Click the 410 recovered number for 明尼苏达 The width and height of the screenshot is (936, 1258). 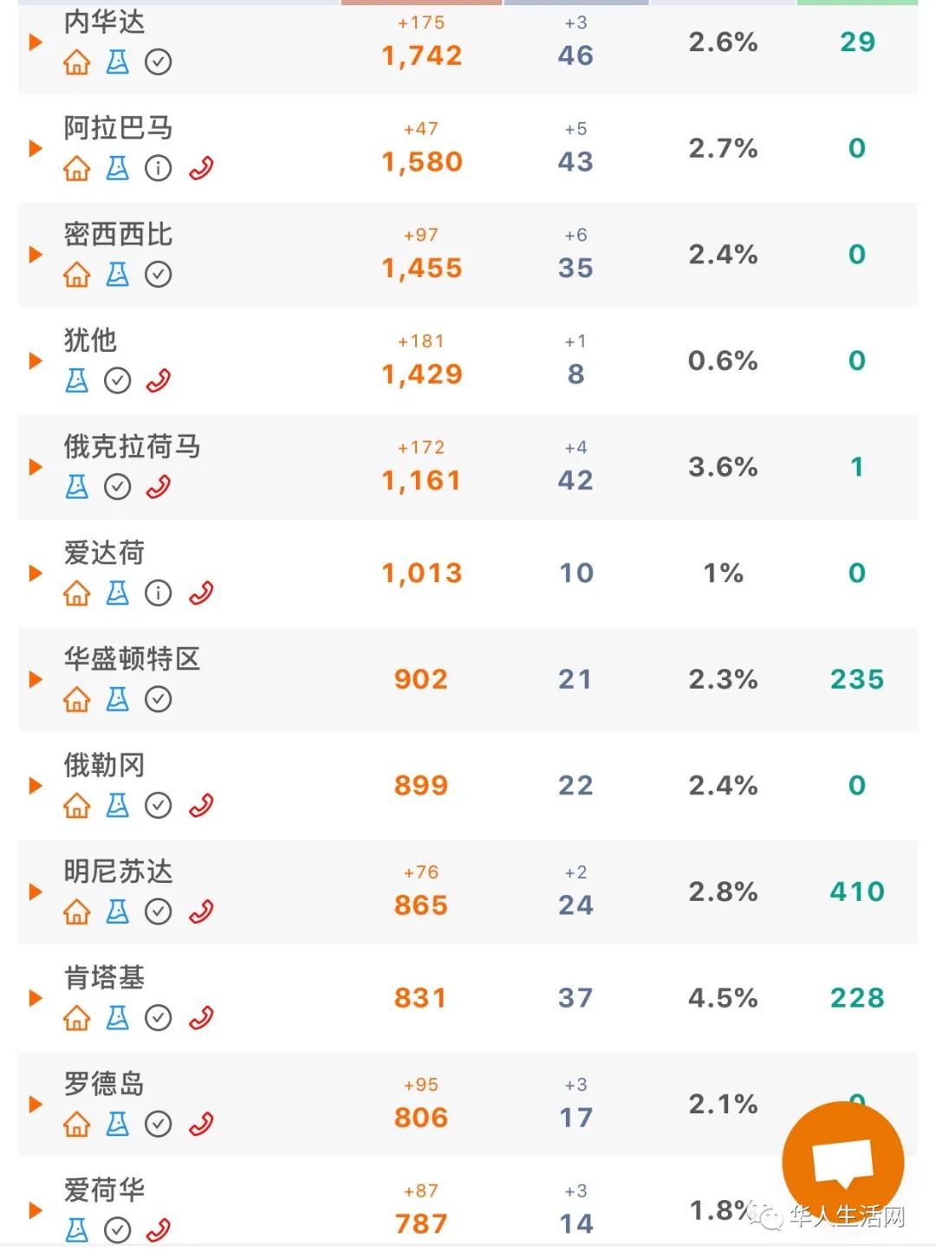[857, 892]
